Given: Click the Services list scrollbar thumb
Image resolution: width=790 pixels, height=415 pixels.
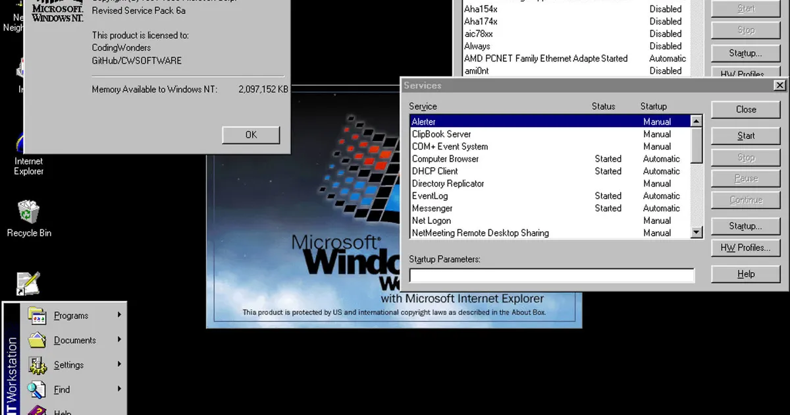Looking at the screenshot, I should coord(697,145).
